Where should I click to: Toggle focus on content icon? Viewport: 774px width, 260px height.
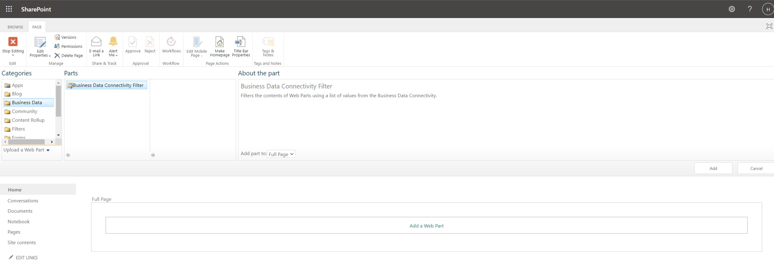769,26
